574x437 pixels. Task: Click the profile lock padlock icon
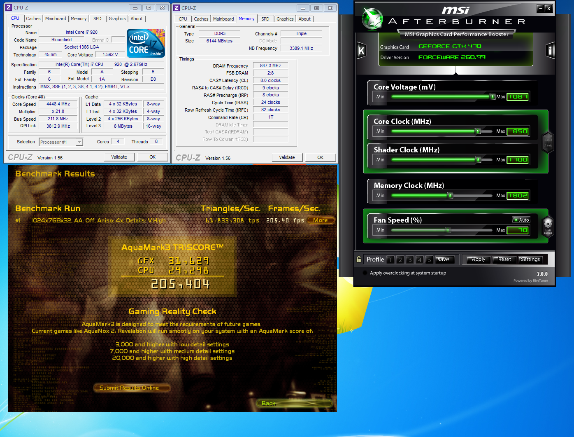pos(359,259)
